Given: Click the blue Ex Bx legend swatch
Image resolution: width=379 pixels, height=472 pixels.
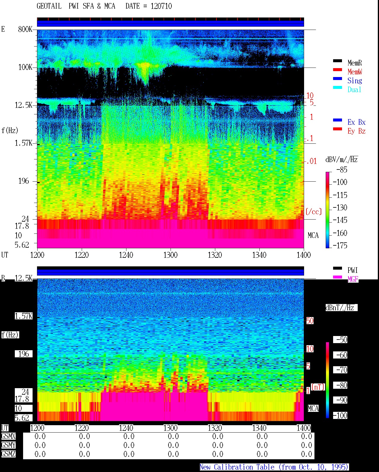Looking at the screenshot, I should [338, 120].
